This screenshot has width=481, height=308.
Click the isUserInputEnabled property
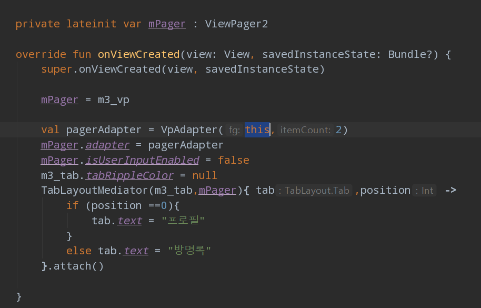[142, 160]
